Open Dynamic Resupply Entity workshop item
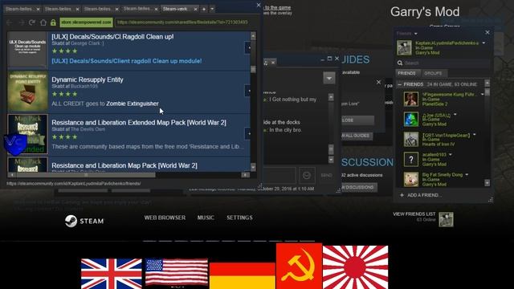This screenshot has width=514, height=289. pyautogui.click(x=88, y=79)
